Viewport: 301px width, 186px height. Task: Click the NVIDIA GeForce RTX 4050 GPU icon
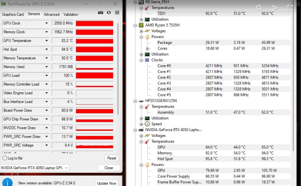[x=141, y=130]
